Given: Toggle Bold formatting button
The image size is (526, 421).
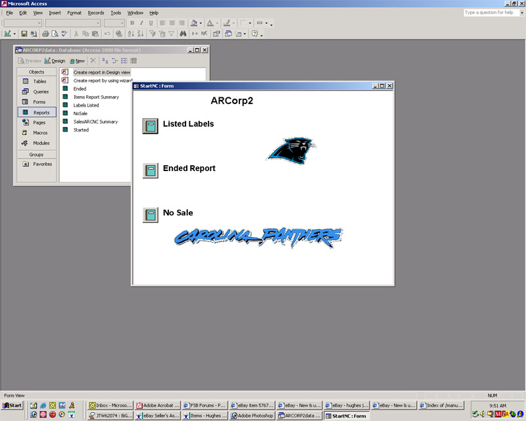Looking at the screenshot, I should click(132, 23).
